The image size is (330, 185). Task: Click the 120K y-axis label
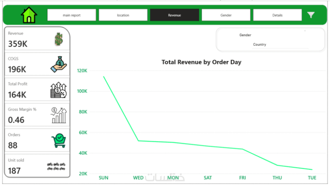[x=82, y=71]
